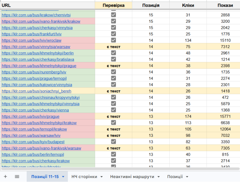This screenshot has height=182, width=240.
Task: Toggle checkbox for khmelnytskyi/vinnytsia row
Action: [x=113, y=104]
